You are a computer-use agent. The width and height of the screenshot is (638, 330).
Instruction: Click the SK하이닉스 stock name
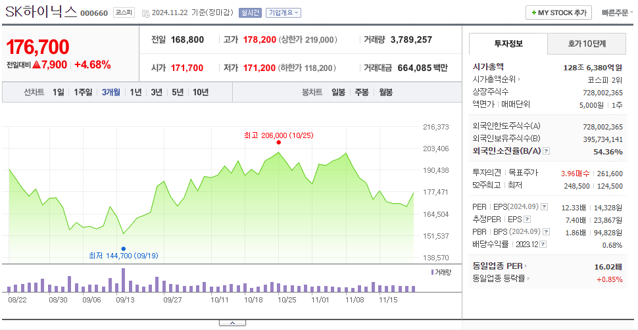41,12
